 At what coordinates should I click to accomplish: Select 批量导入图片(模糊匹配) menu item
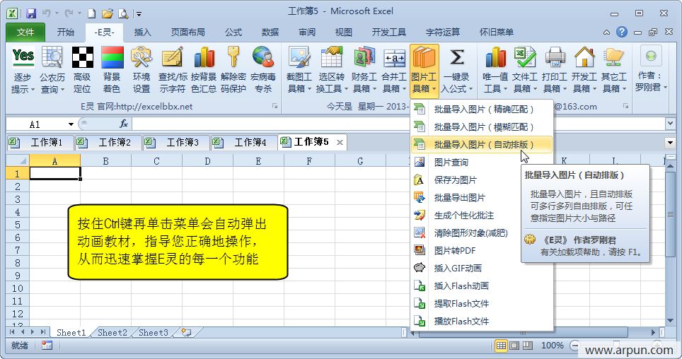tap(482, 127)
